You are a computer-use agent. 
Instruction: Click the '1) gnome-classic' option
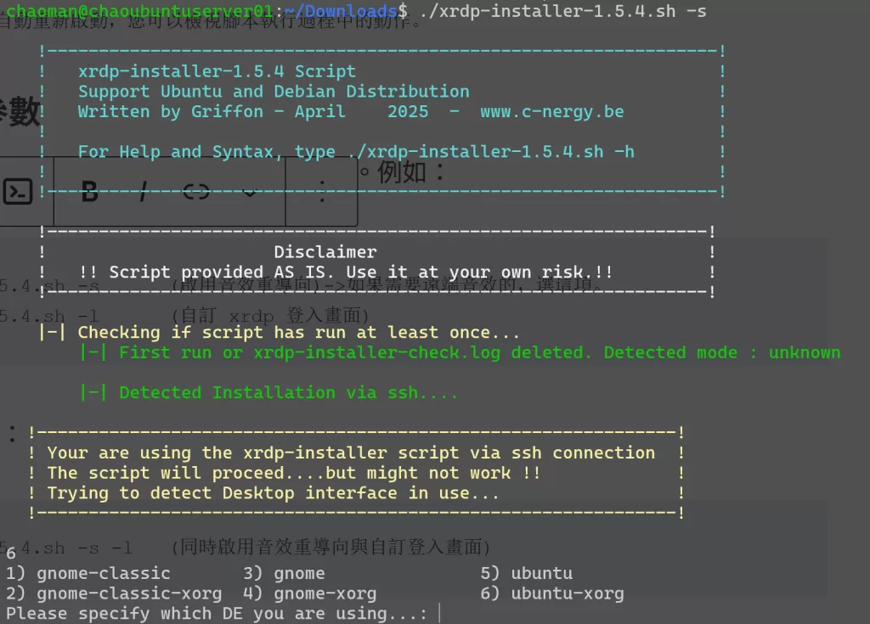88,573
